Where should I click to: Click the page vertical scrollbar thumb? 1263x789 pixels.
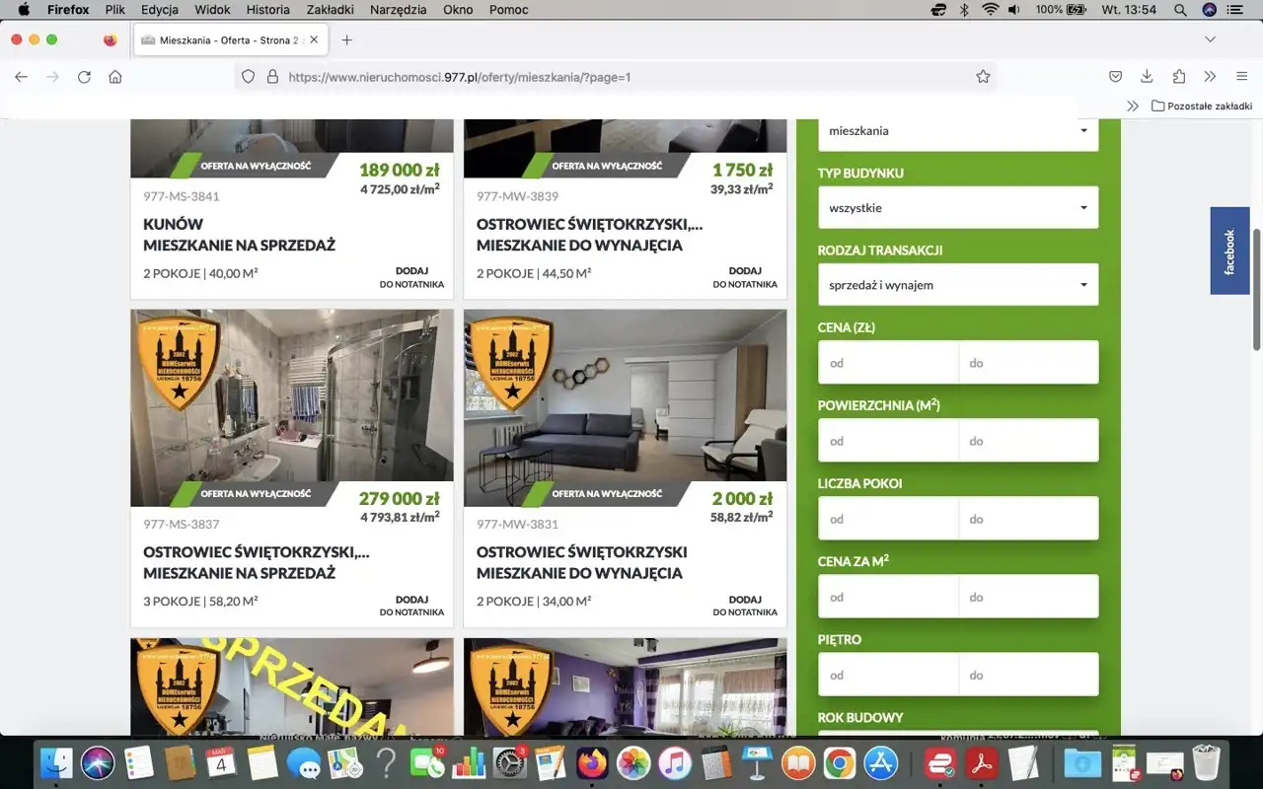(1256, 288)
